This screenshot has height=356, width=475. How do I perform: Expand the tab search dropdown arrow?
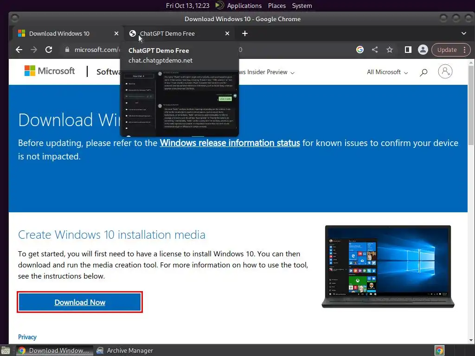pyautogui.click(x=464, y=33)
